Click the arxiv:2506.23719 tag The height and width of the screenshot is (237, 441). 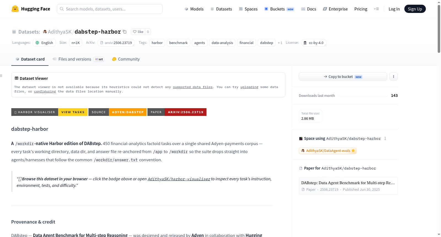point(116,43)
